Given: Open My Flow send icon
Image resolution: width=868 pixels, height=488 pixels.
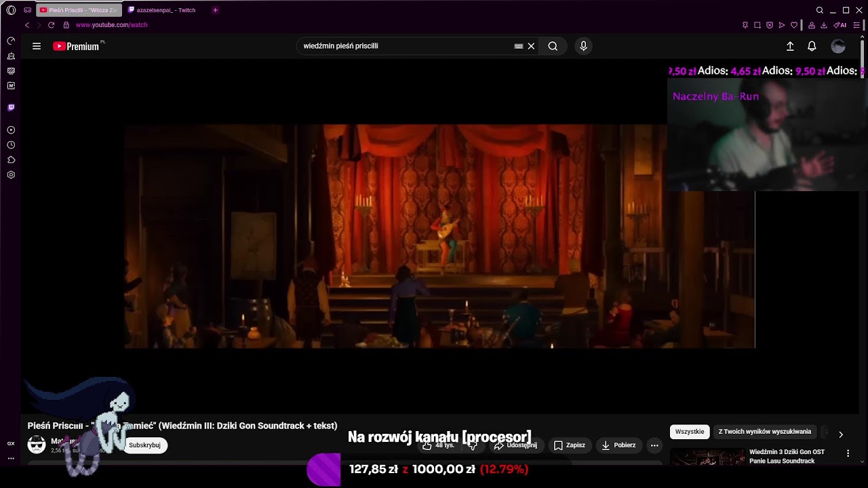Looking at the screenshot, I should pyautogui.click(x=782, y=25).
